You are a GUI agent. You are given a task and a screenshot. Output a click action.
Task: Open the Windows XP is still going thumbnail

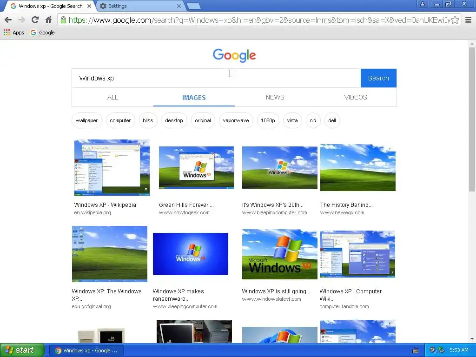coord(279,254)
